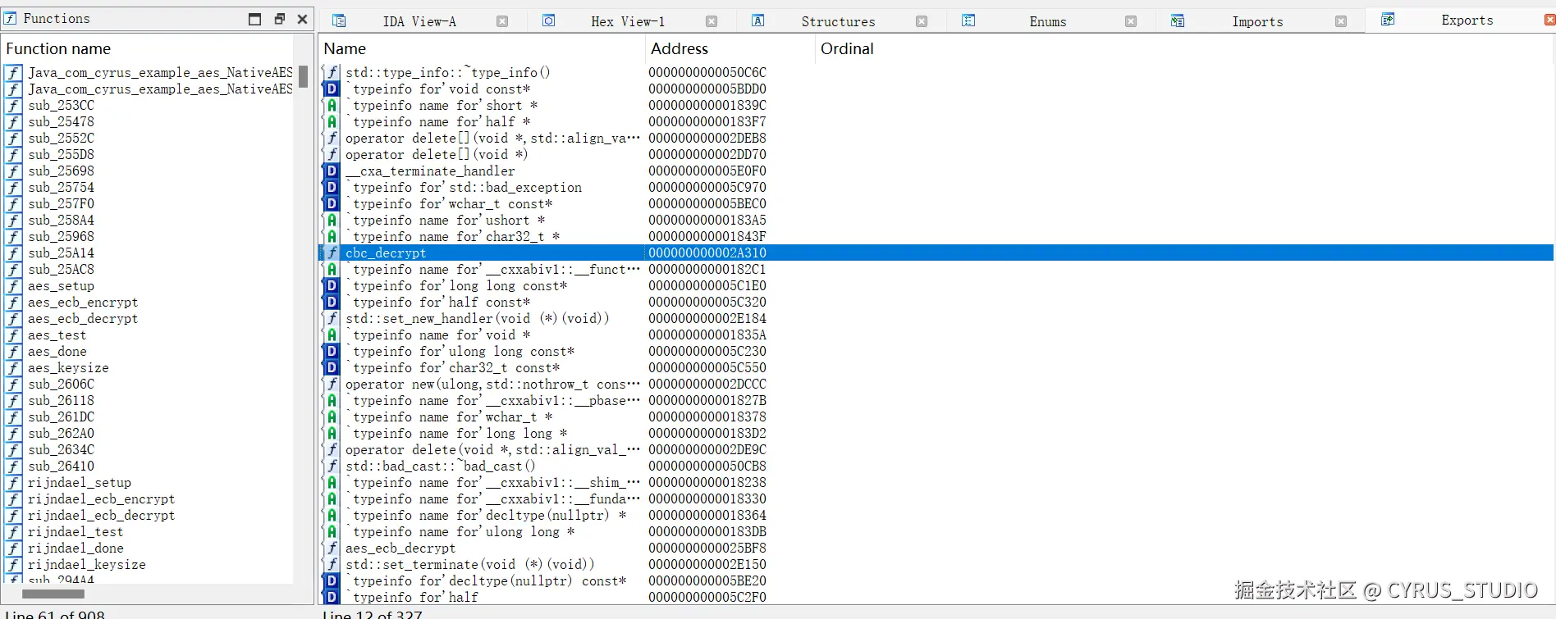
Task: Switch to the IDA View-A tab
Action: point(419,21)
